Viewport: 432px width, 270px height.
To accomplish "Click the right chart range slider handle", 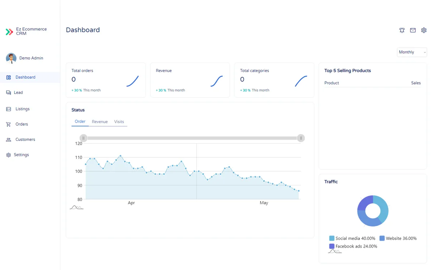I will pos(301,138).
